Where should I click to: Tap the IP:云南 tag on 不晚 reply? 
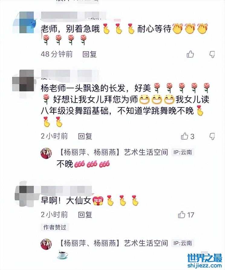click(x=183, y=152)
